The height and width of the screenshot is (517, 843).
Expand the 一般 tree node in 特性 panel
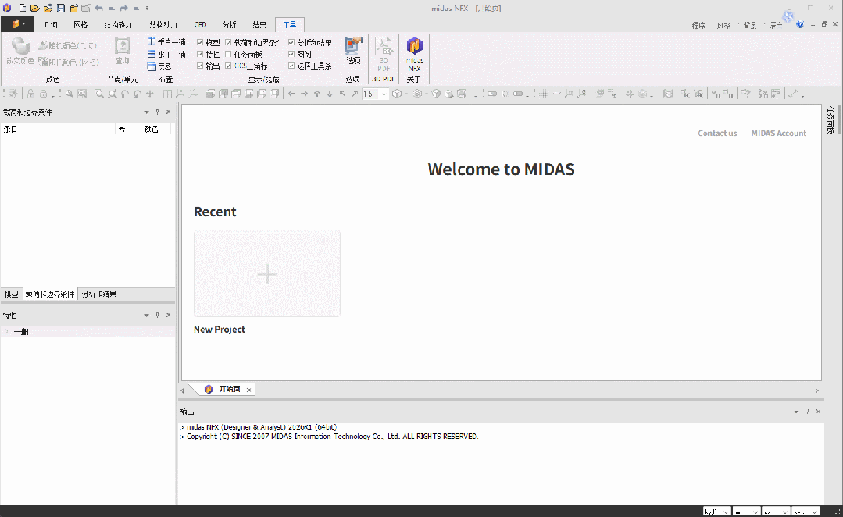click(x=6, y=332)
